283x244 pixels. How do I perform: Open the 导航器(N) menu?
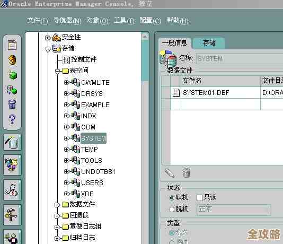67,21
